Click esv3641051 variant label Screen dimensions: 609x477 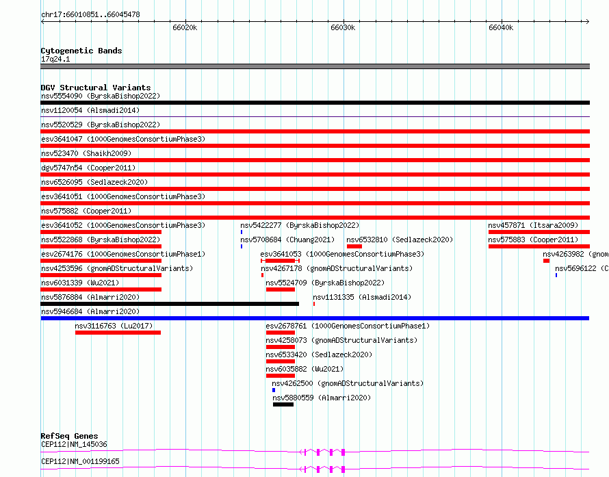point(123,196)
